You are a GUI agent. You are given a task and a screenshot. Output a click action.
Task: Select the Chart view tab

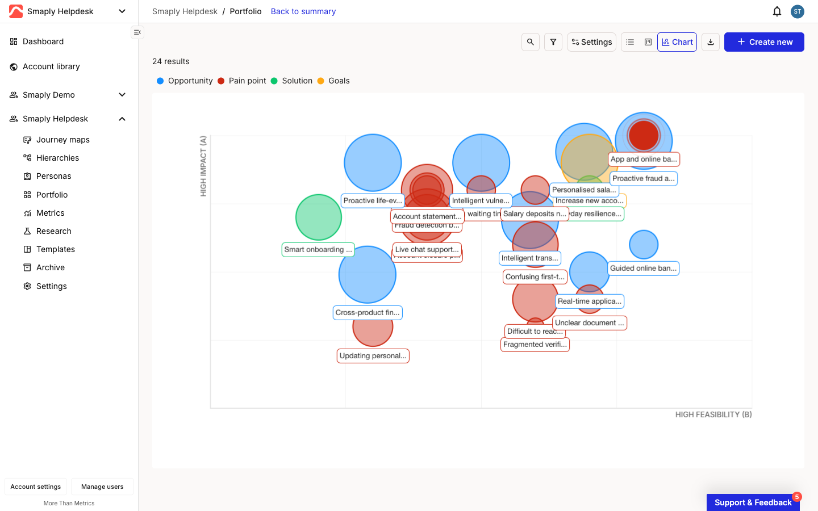677,42
